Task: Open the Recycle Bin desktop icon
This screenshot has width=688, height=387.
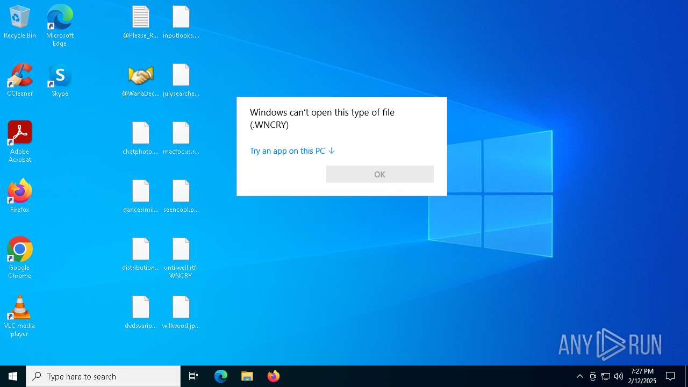Action: 20,23
